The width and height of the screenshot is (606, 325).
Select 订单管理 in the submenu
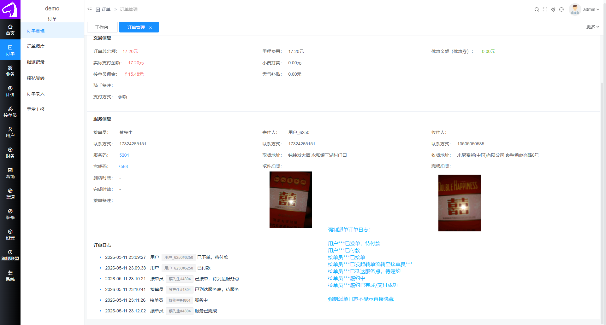point(52,31)
